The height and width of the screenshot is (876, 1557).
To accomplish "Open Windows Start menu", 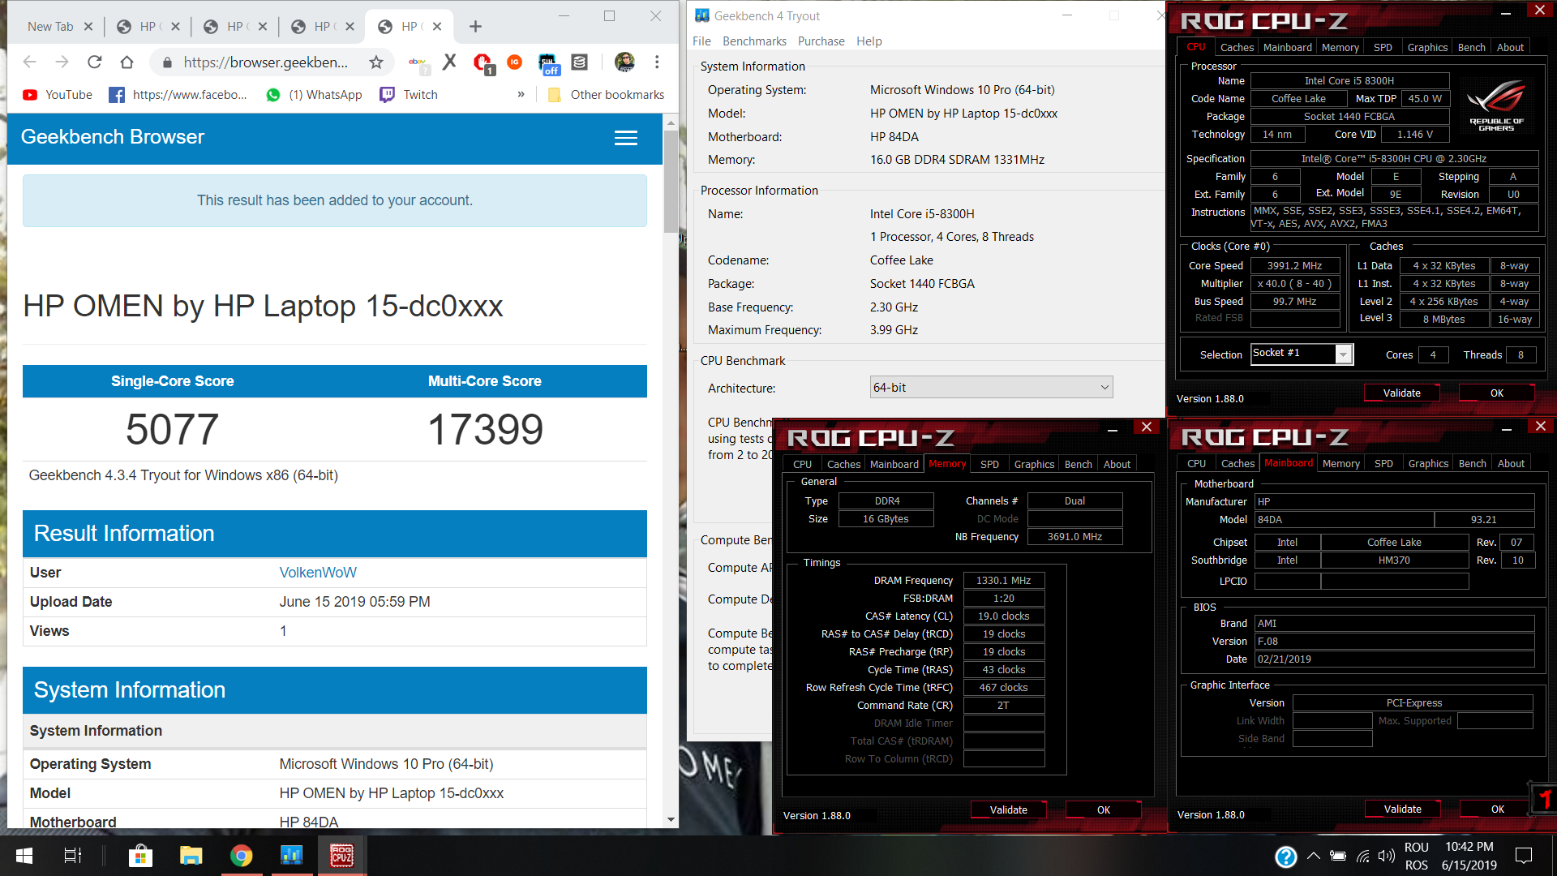I will (x=24, y=856).
